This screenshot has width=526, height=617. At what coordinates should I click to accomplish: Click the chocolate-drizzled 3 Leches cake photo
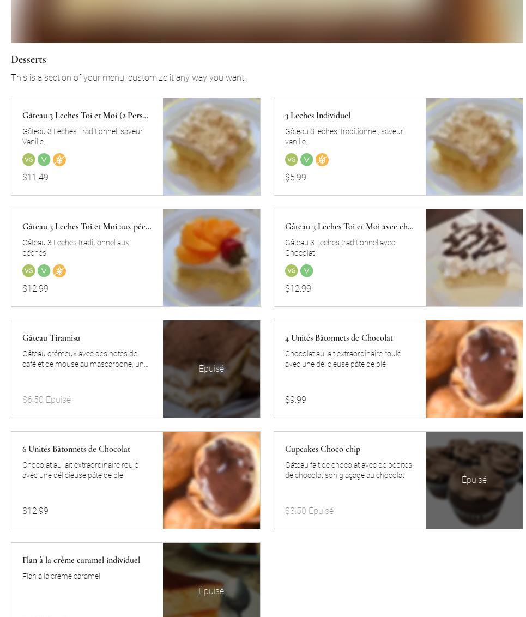pyautogui.click(x=474, y=258)
